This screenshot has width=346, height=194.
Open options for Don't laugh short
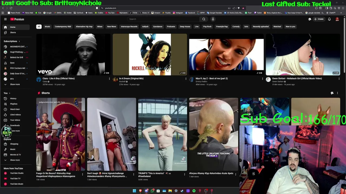(134, 174)
